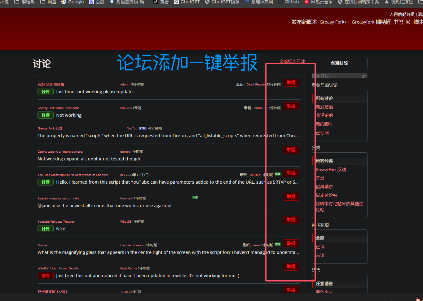Viewport: 423px width, 301px height.
Task: Filter discussions to 未读 status
Action: click(320, 255)
